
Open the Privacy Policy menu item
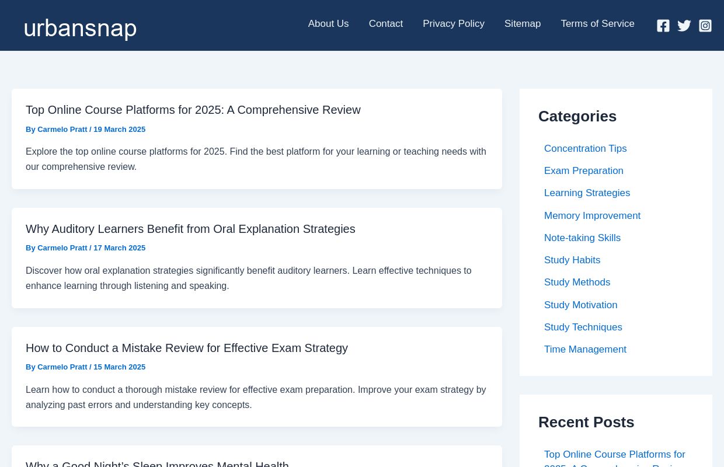tap(454, 24)
